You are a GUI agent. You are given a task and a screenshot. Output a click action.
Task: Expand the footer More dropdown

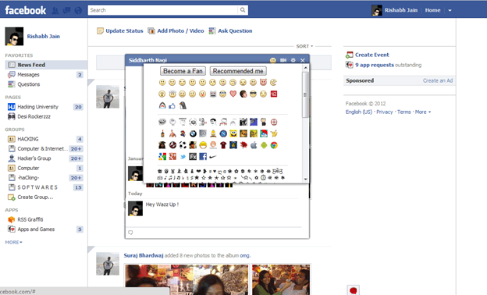(x=423, y=112)
